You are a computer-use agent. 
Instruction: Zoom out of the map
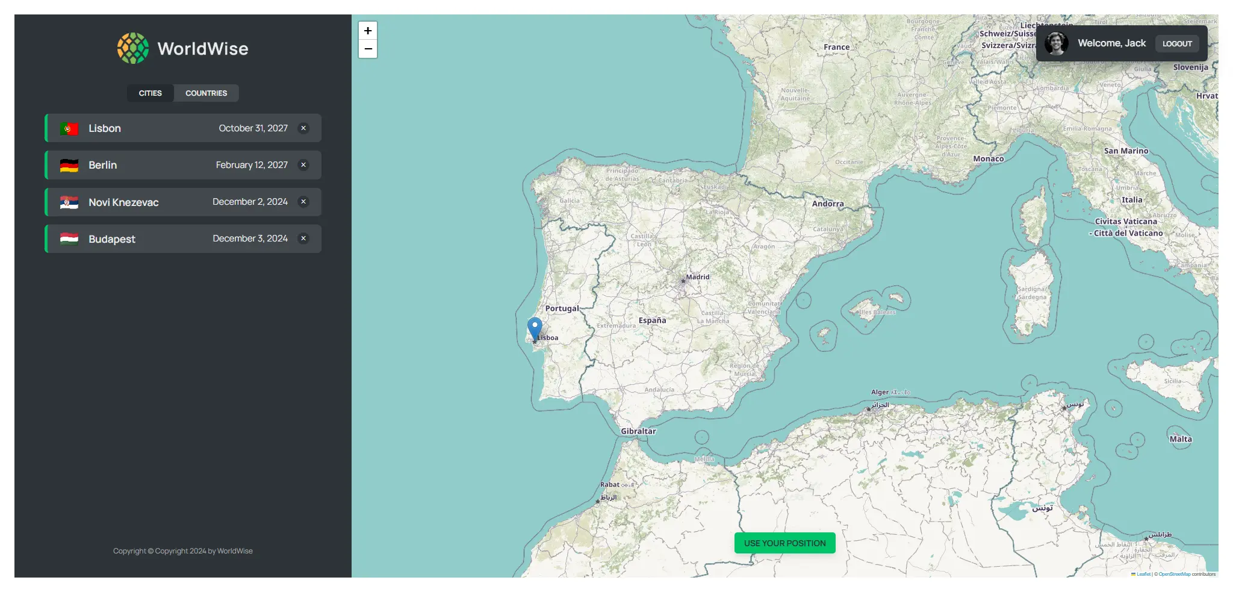coord(368,49)
